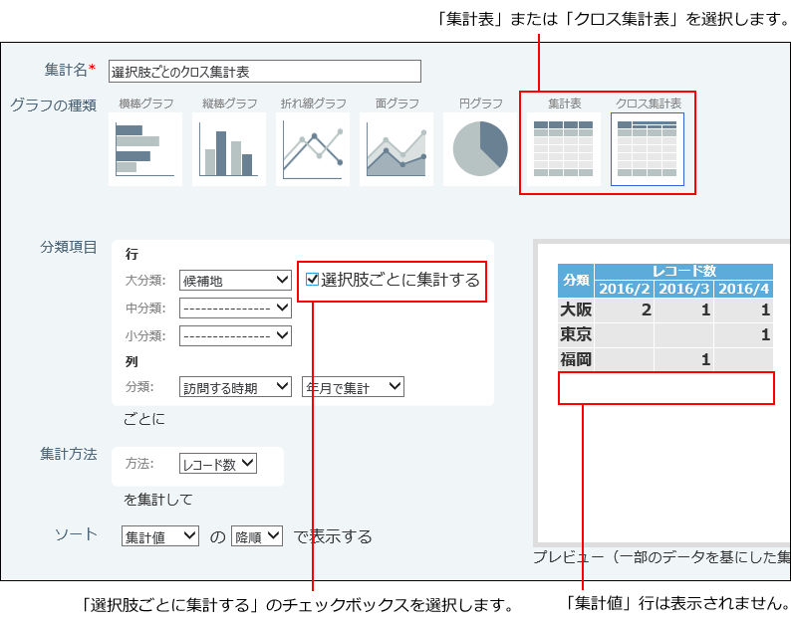Open the 大分類 dropdown showing 候補地

(x=235, y=281)
